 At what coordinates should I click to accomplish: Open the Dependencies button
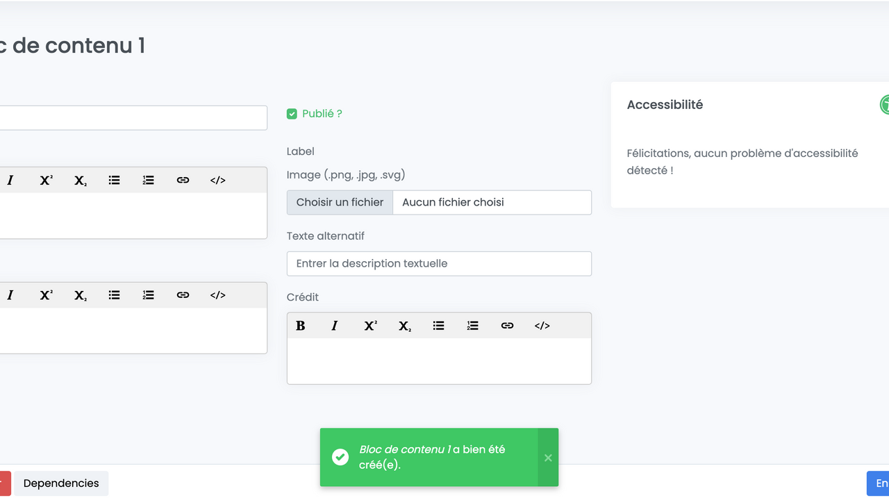[61, 483]
